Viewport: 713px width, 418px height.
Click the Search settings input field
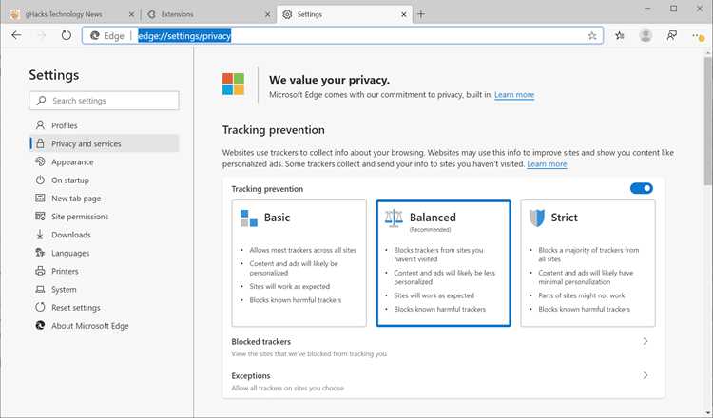point(105,101)
